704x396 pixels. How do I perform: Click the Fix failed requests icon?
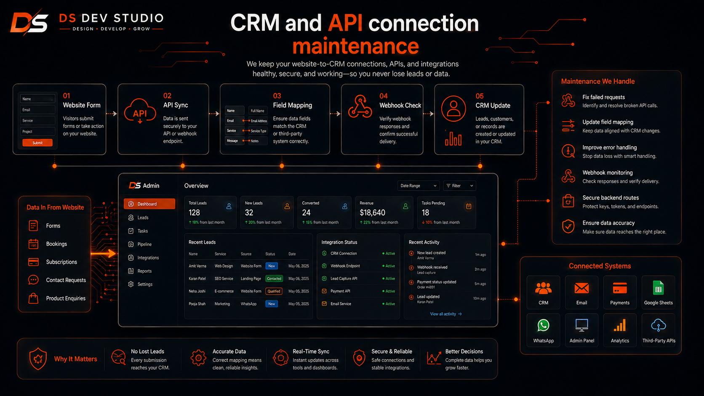tap(568, 101)
